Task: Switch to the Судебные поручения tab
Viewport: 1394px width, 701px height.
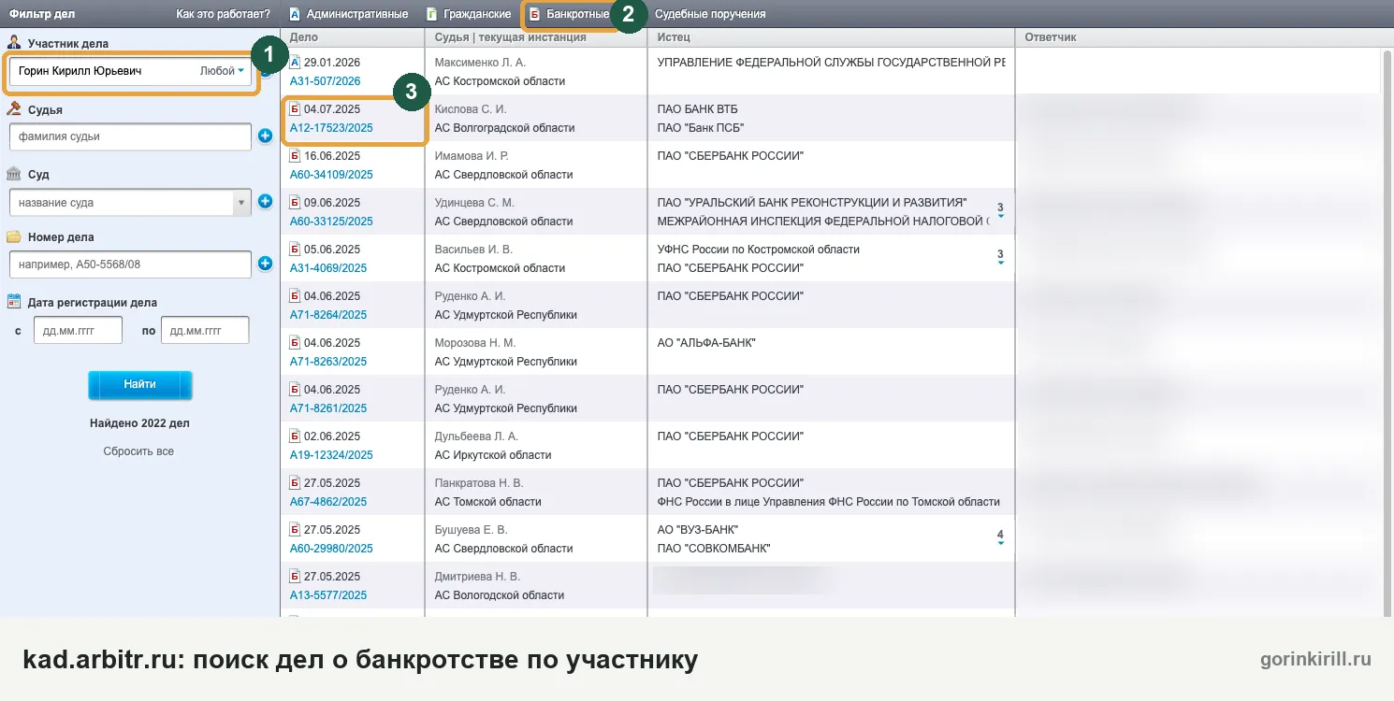Action: coord(710,14)
